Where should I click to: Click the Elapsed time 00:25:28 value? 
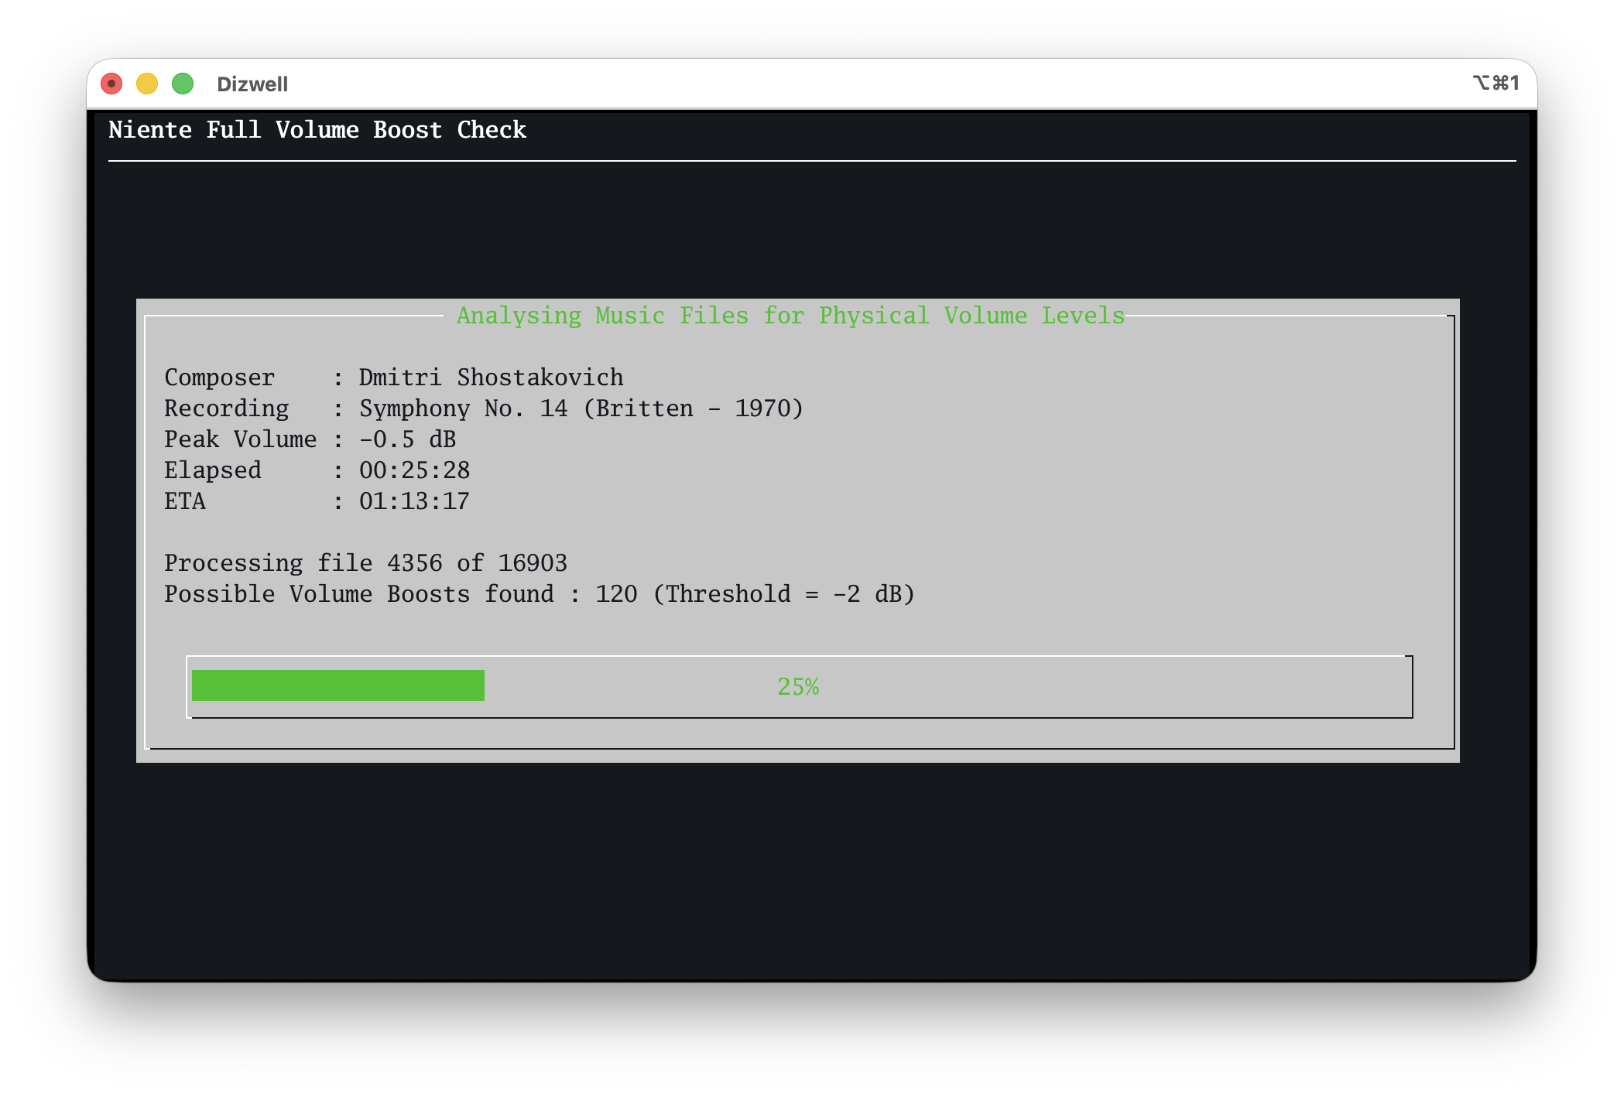pyautogui.click(x=414, y=470)
